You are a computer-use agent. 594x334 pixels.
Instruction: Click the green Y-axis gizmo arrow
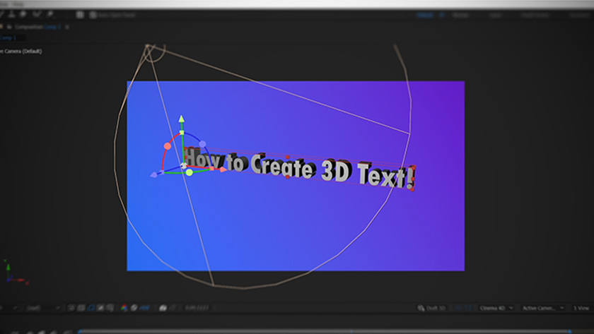(182, 119)
